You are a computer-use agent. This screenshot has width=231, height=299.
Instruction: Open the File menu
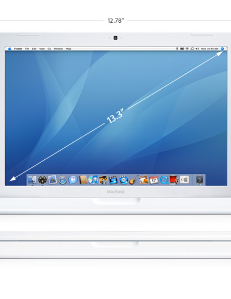click(27, 49)
